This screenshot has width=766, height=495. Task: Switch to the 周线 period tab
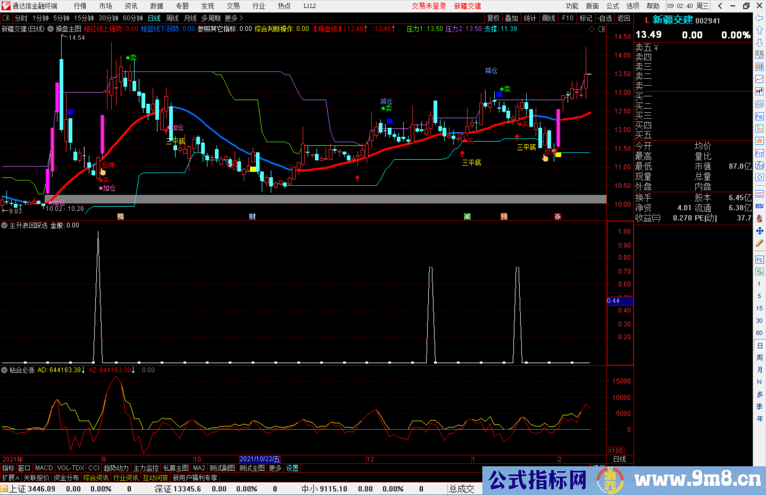pos(172,18)
